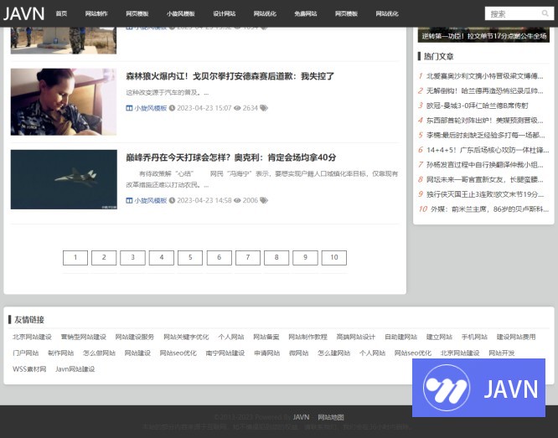This screenshot has width=558, height=438.
Task: Open hot article 8 网坛未来一哥
Action: (x=485, y=179)
